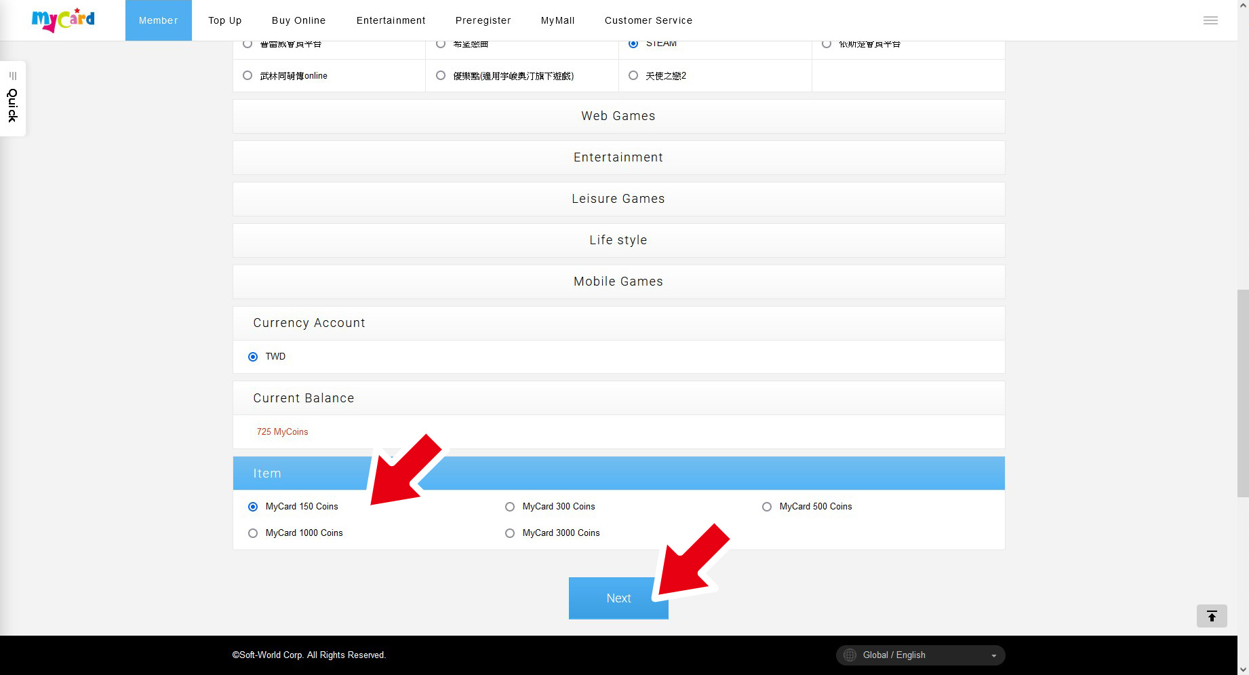Select the MyCard 3000 Coins option
The height and width of the screenshot is (675, 1249).
pyautogui.click(x=510, y=533)
